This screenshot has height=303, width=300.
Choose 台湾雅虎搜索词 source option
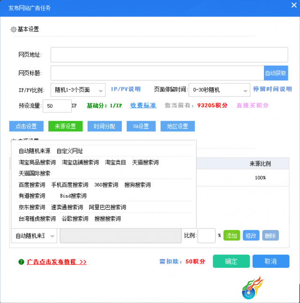point(37,219)
